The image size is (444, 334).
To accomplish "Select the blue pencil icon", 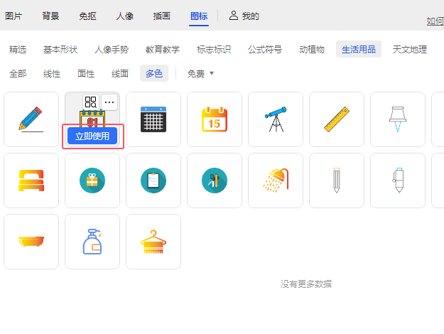I will coord(31,119).
